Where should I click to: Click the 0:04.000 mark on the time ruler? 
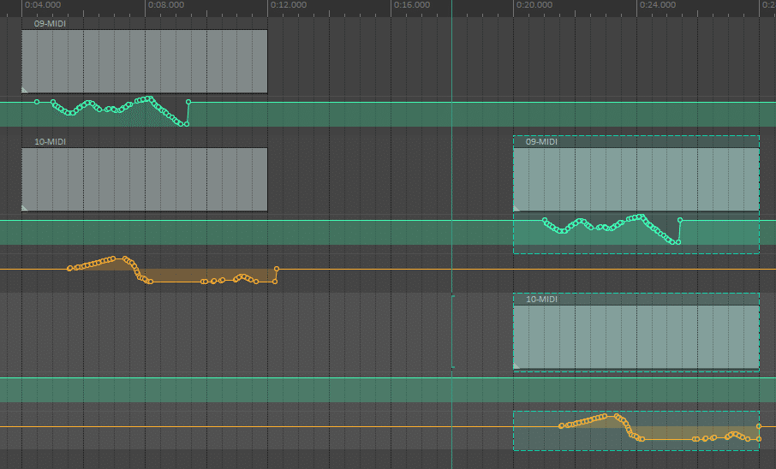(x=43, y=5)
